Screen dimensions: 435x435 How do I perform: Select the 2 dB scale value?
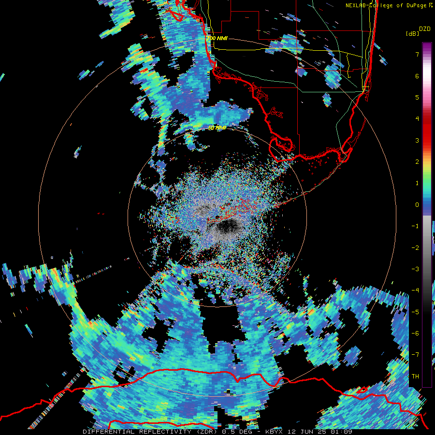point(417,162)
